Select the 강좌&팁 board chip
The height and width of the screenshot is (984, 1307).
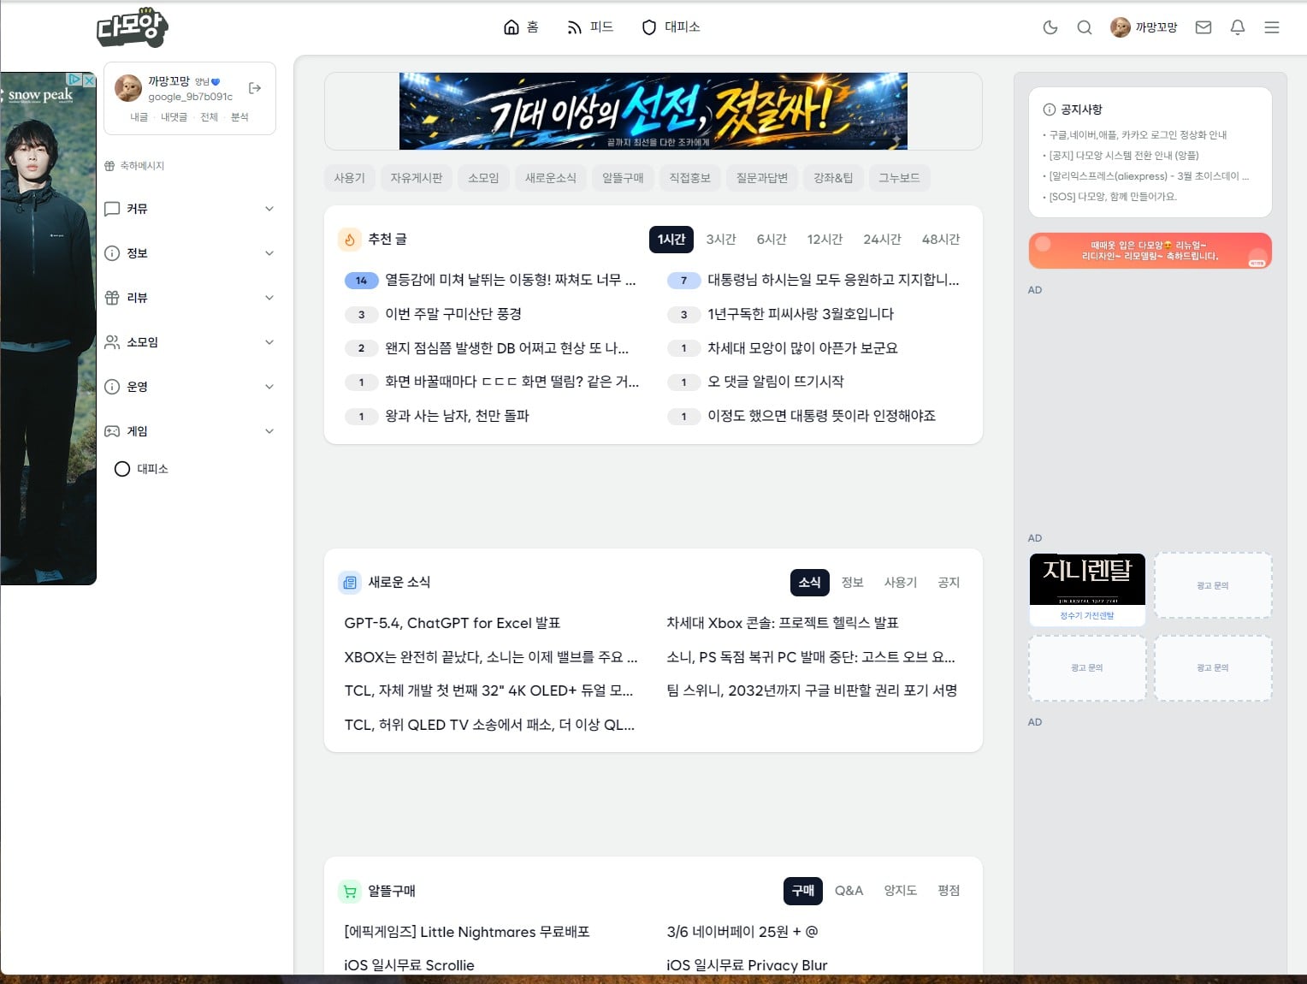point(833,178)
